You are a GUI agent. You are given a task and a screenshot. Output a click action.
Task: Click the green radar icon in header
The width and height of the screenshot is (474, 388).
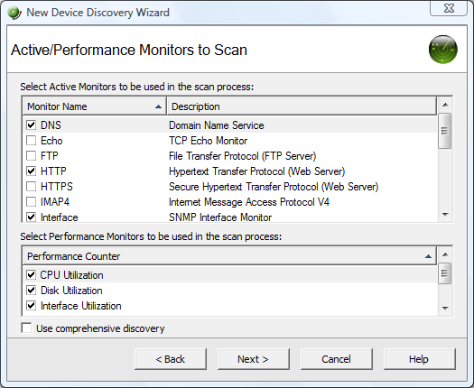pyautogui.click(x=443, y=50)
